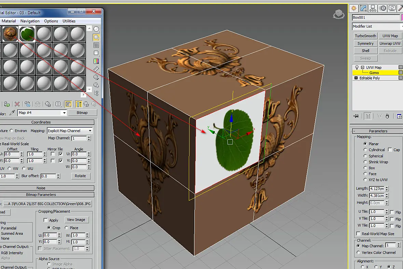Image resolution: width=403 pixels, height=269 pixels.
Task: Click the Select by Material icon
Action: coord(96,85)
